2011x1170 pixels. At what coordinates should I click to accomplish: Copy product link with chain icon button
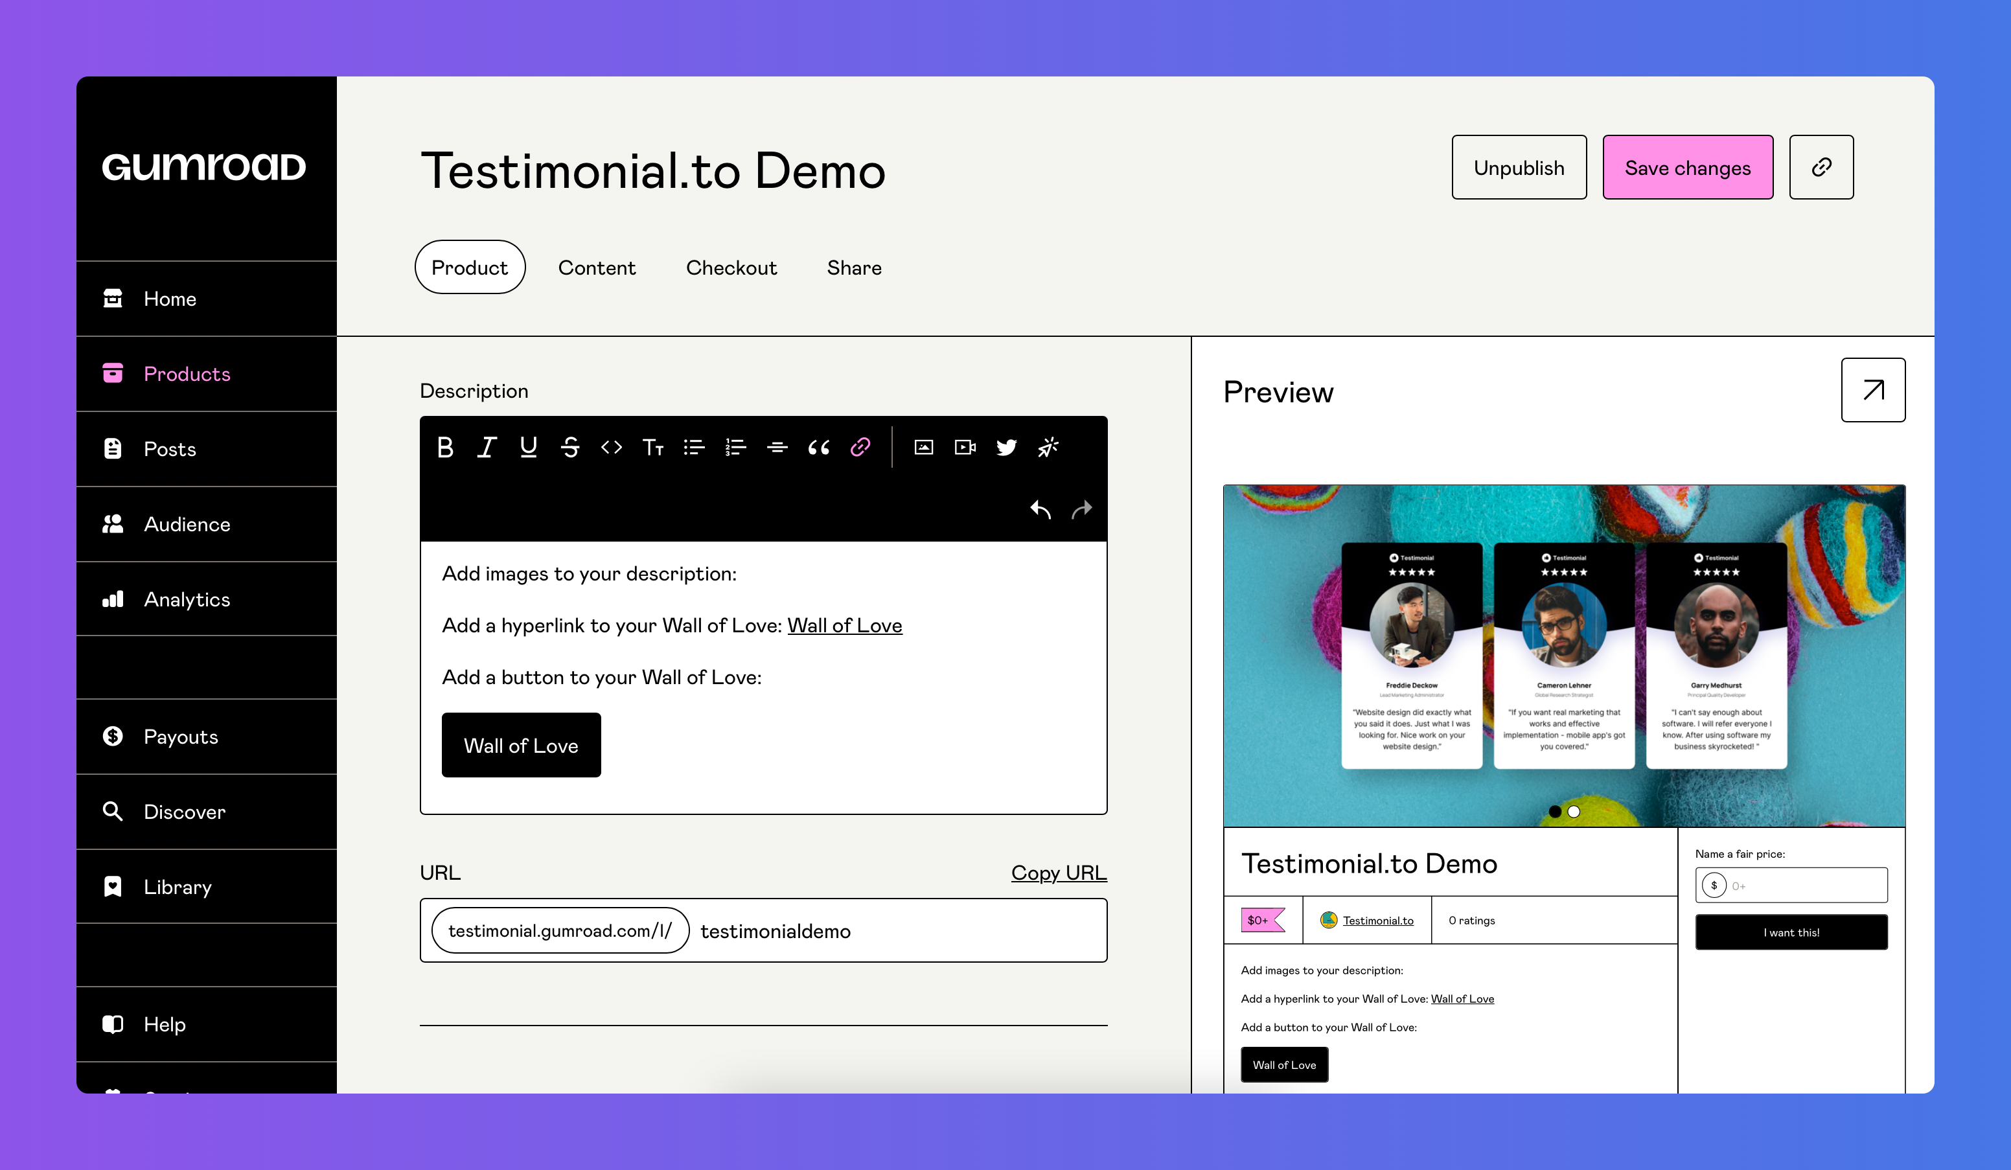(1821, 166)
